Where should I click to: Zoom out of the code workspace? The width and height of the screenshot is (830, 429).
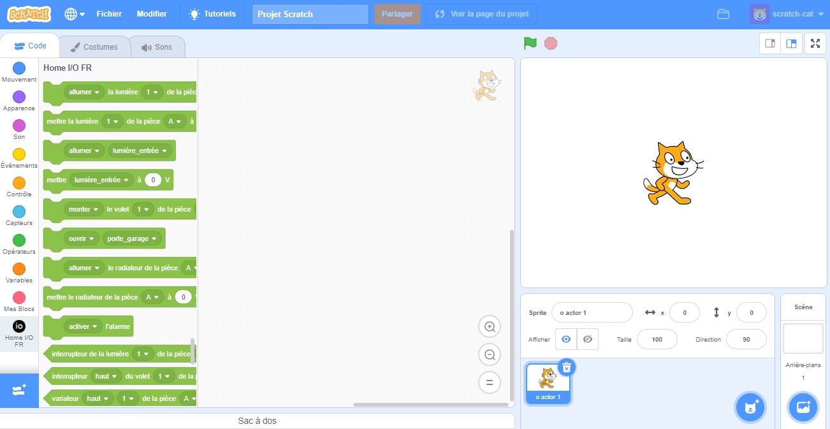[490, 355]
